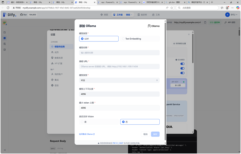The height and width of the screenshot is (154, 241).
Task: Select 数据来源 in settings sidebar
Action: coord(61,58)
